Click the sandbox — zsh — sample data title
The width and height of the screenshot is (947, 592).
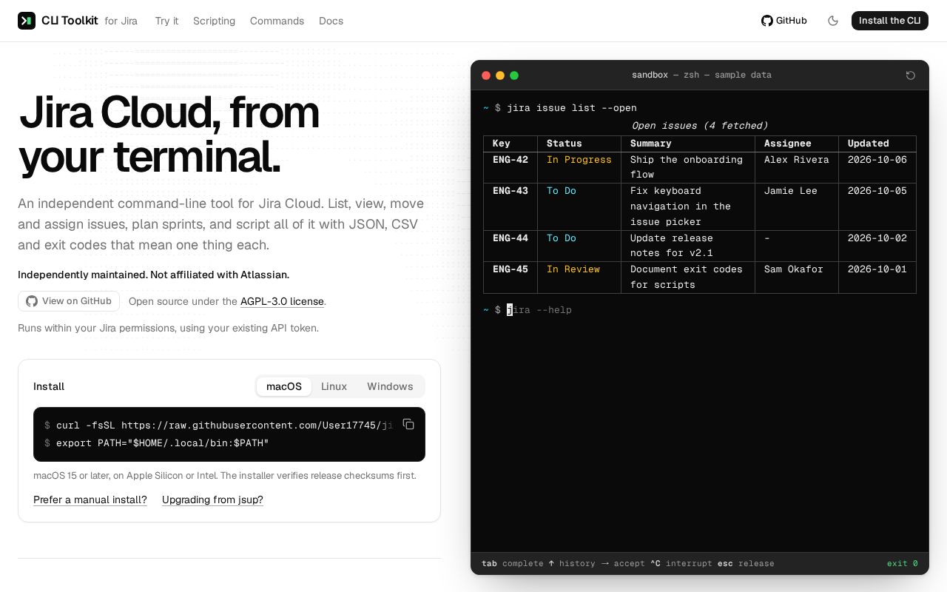701,75
